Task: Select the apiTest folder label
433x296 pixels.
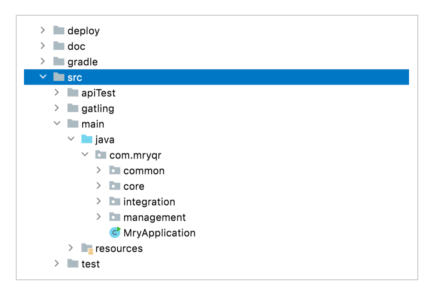Action: pos(98,93)
